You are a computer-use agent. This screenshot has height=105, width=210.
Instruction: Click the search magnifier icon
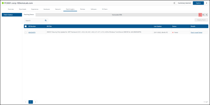pos(46,20)
